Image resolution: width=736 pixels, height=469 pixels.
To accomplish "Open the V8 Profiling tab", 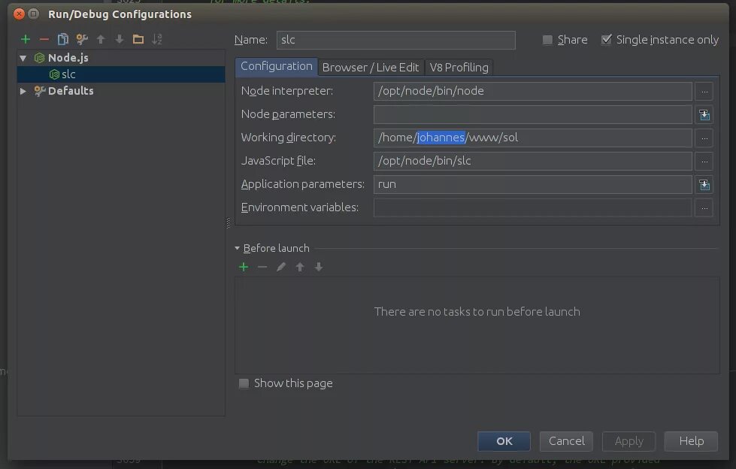I will pyautogui.click(x=459, y=68).
